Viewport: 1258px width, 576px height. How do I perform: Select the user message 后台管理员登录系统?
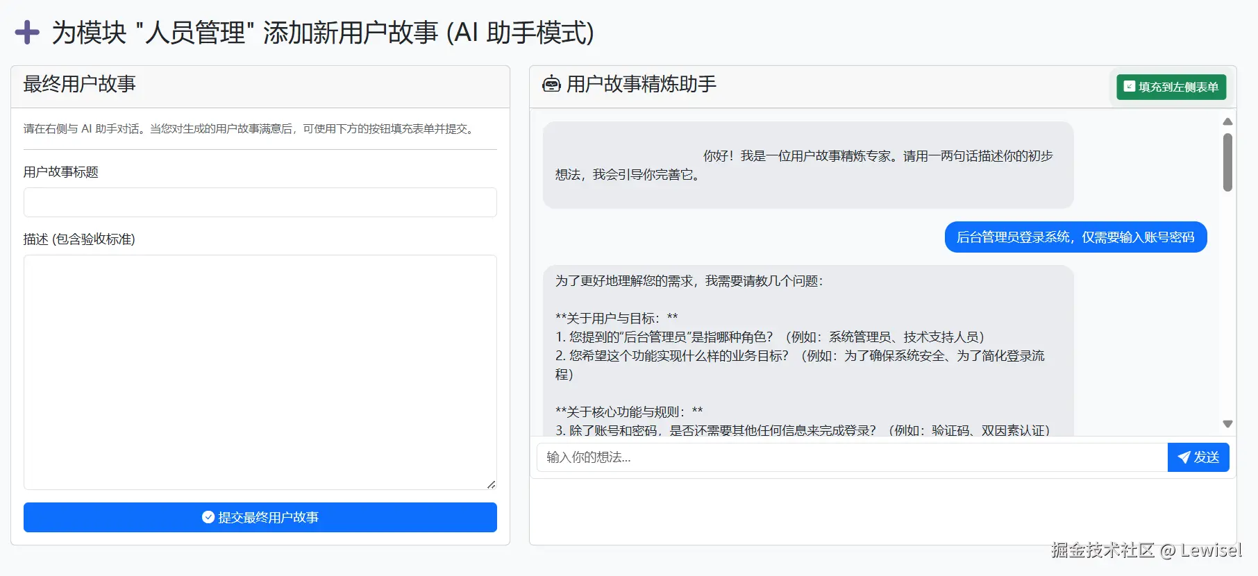click(x=1075, y=237)
